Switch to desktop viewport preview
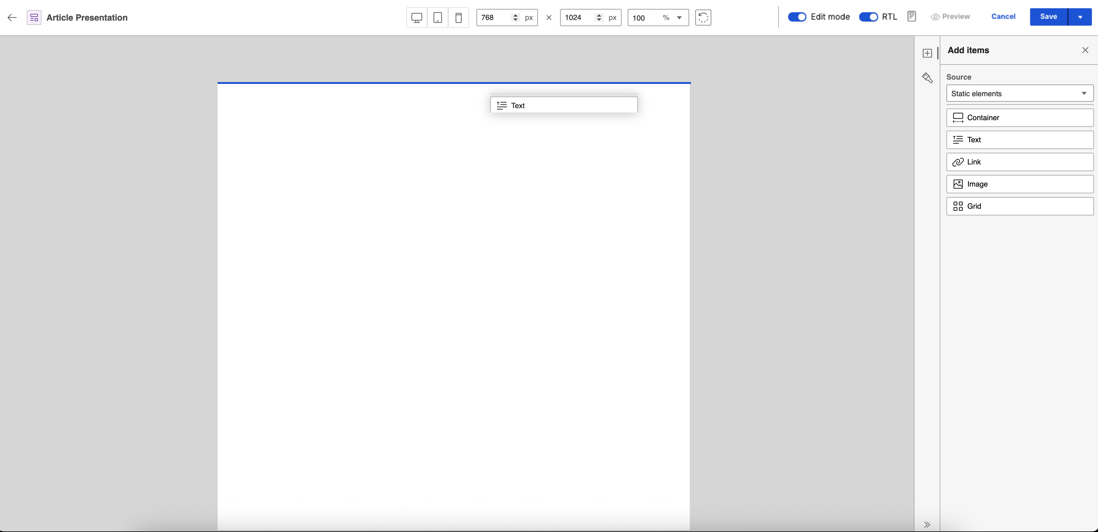The image size is (1098, 532). pos(417,18)
